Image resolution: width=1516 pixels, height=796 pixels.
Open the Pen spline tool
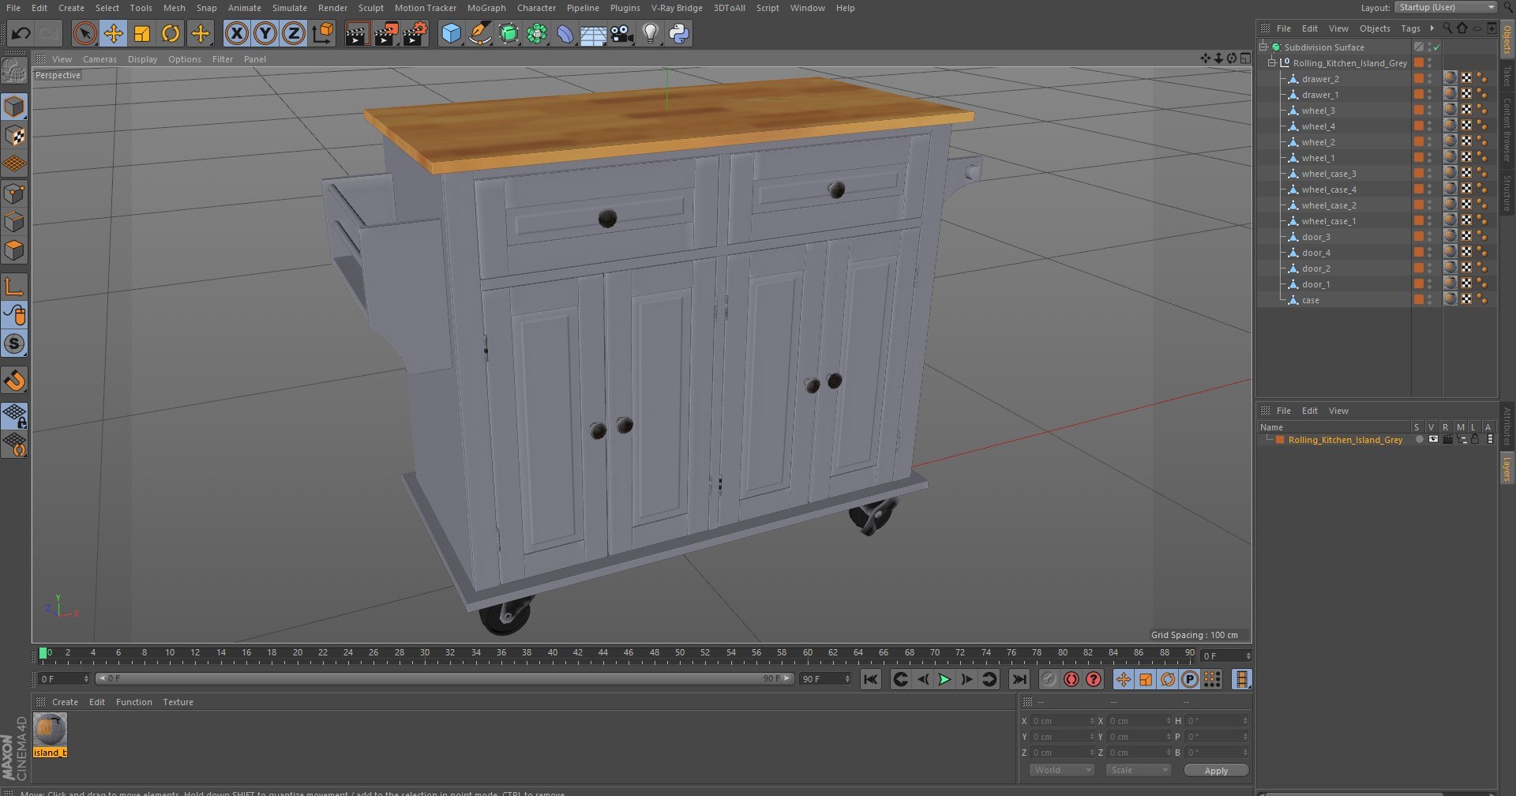[479, 33]
